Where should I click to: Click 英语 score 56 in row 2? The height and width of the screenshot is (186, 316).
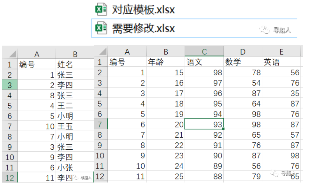click(x=281, y=72)
